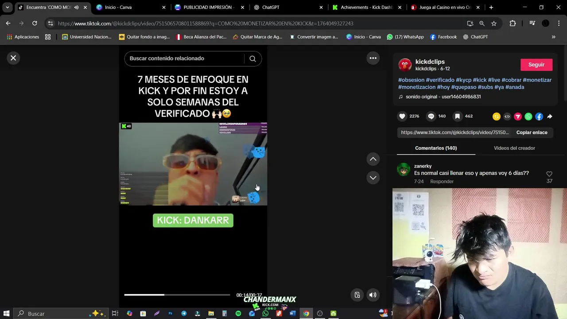The width and height of the screenshot is (567, 319).
Task: Open a new browser tab with plus
Action: pyautogui.click(x=491, y=7)
